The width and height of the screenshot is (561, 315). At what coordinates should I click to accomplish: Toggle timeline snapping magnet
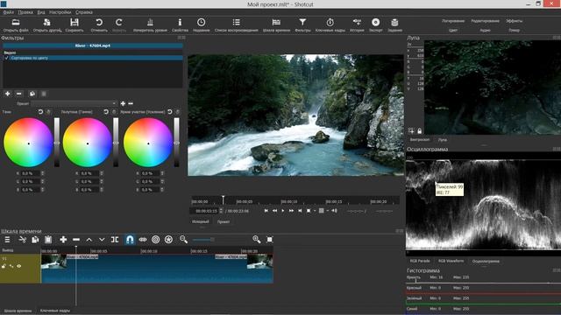(130, 239)
